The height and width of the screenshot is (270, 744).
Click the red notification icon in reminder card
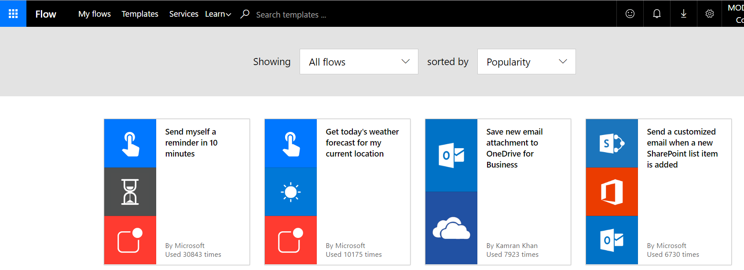click(130, 240)
